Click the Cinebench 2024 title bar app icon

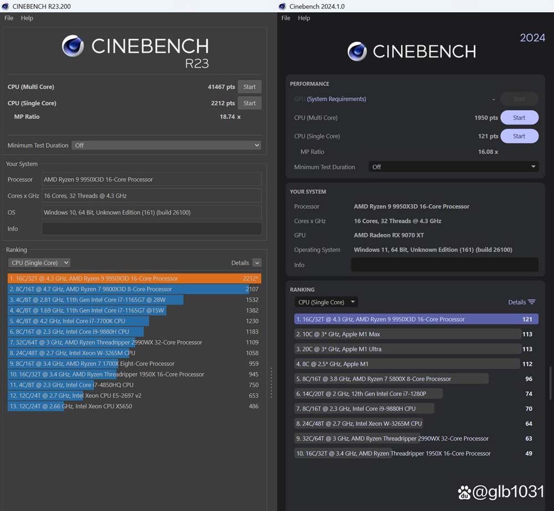point(282,6)
